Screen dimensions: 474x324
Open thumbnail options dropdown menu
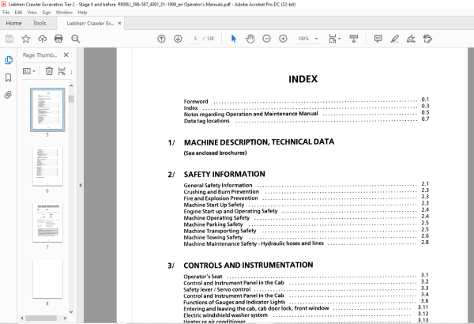(x=29, y=71)
